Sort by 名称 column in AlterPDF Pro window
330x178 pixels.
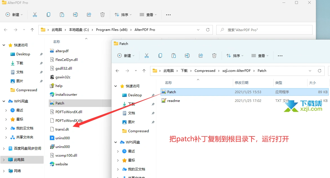pyautogui.click(x=57, y=42)
